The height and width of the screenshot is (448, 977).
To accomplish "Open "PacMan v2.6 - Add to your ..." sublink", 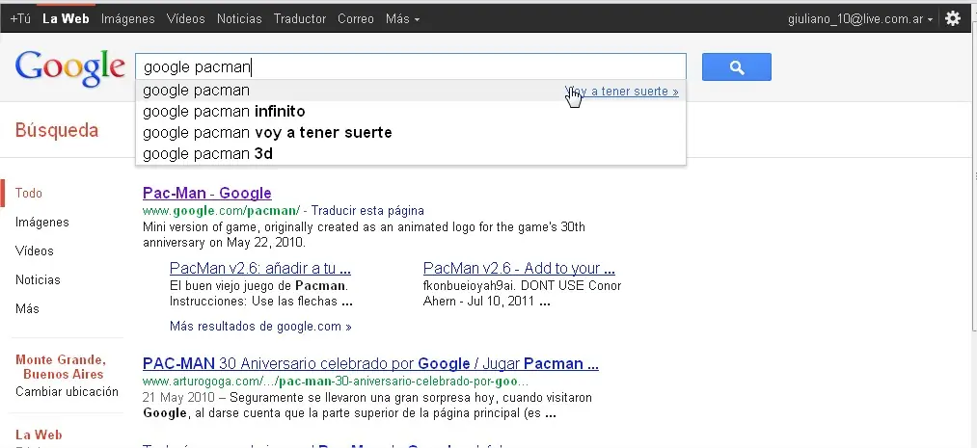I will click(519, 268).
